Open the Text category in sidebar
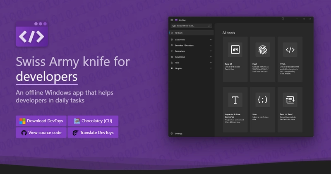 pyautogui.click(x=191, y=63)
